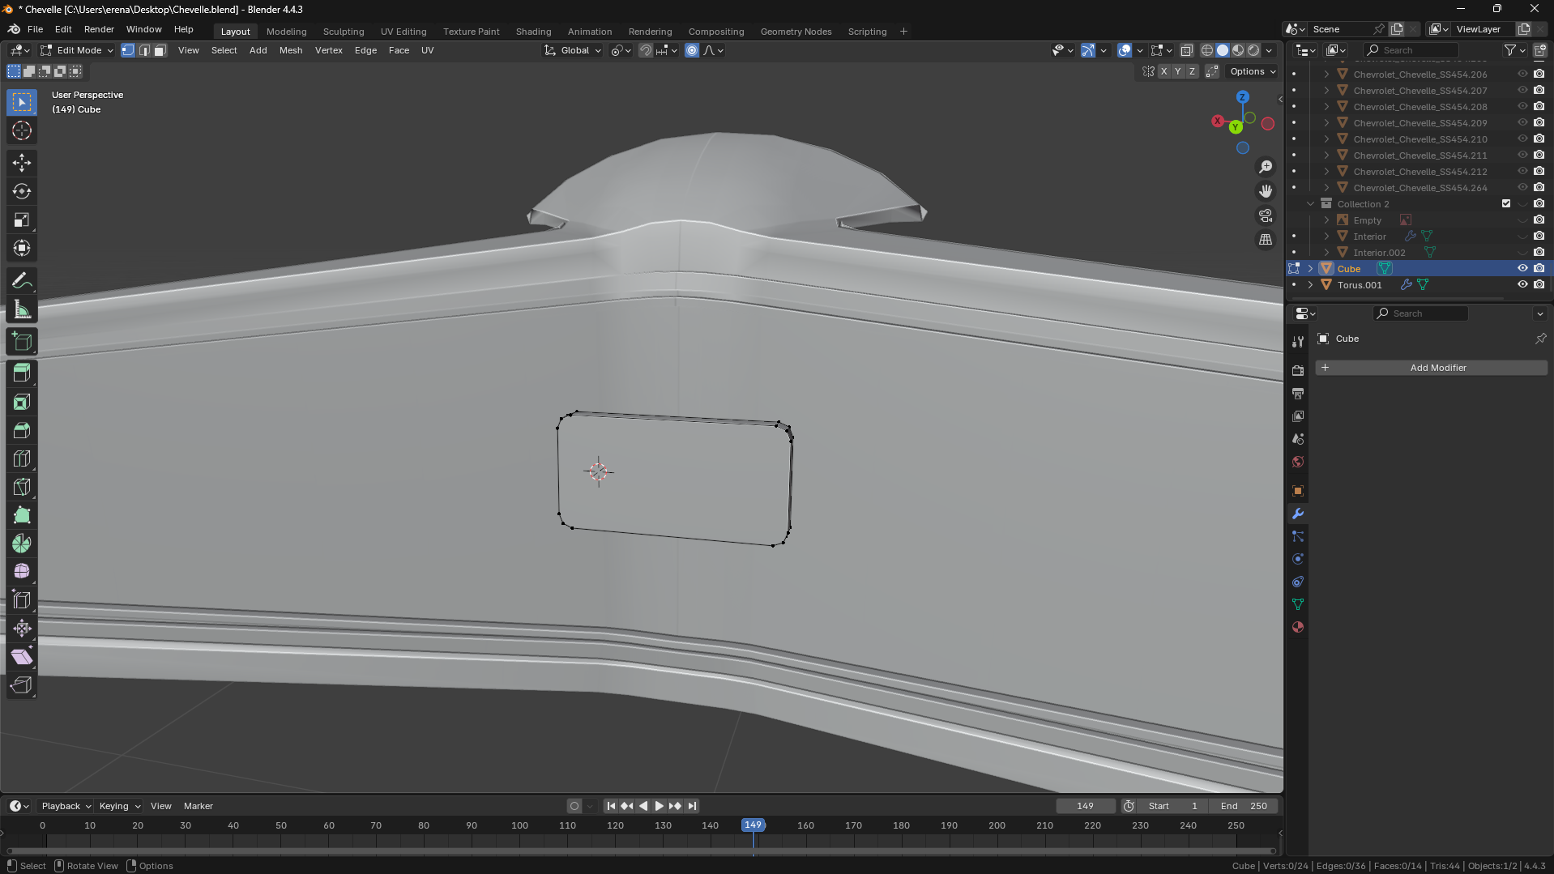Pick the Edge Slide tool
Image resolution: width=1554 pixels, height=874 pixels.
pyautogui.click(x=22, y=600)
